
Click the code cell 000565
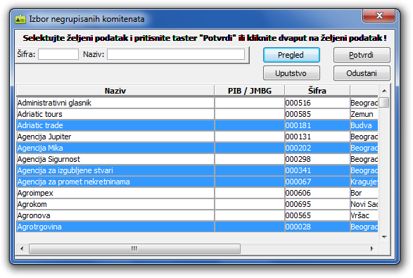[x=317, y=215]
